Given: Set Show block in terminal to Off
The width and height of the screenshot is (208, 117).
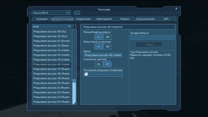Looking at the screenshot, I should 108,46.
